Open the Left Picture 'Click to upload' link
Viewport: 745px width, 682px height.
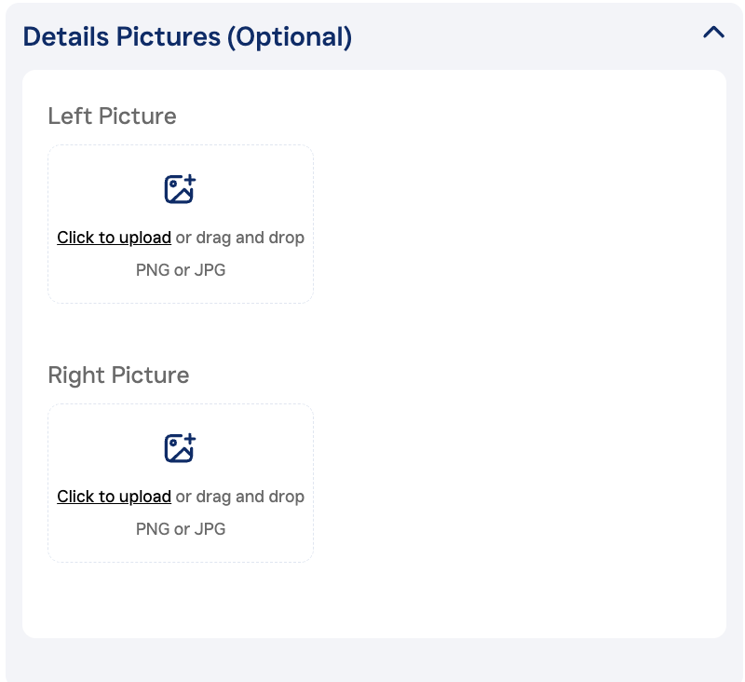(x=114, y=238)
